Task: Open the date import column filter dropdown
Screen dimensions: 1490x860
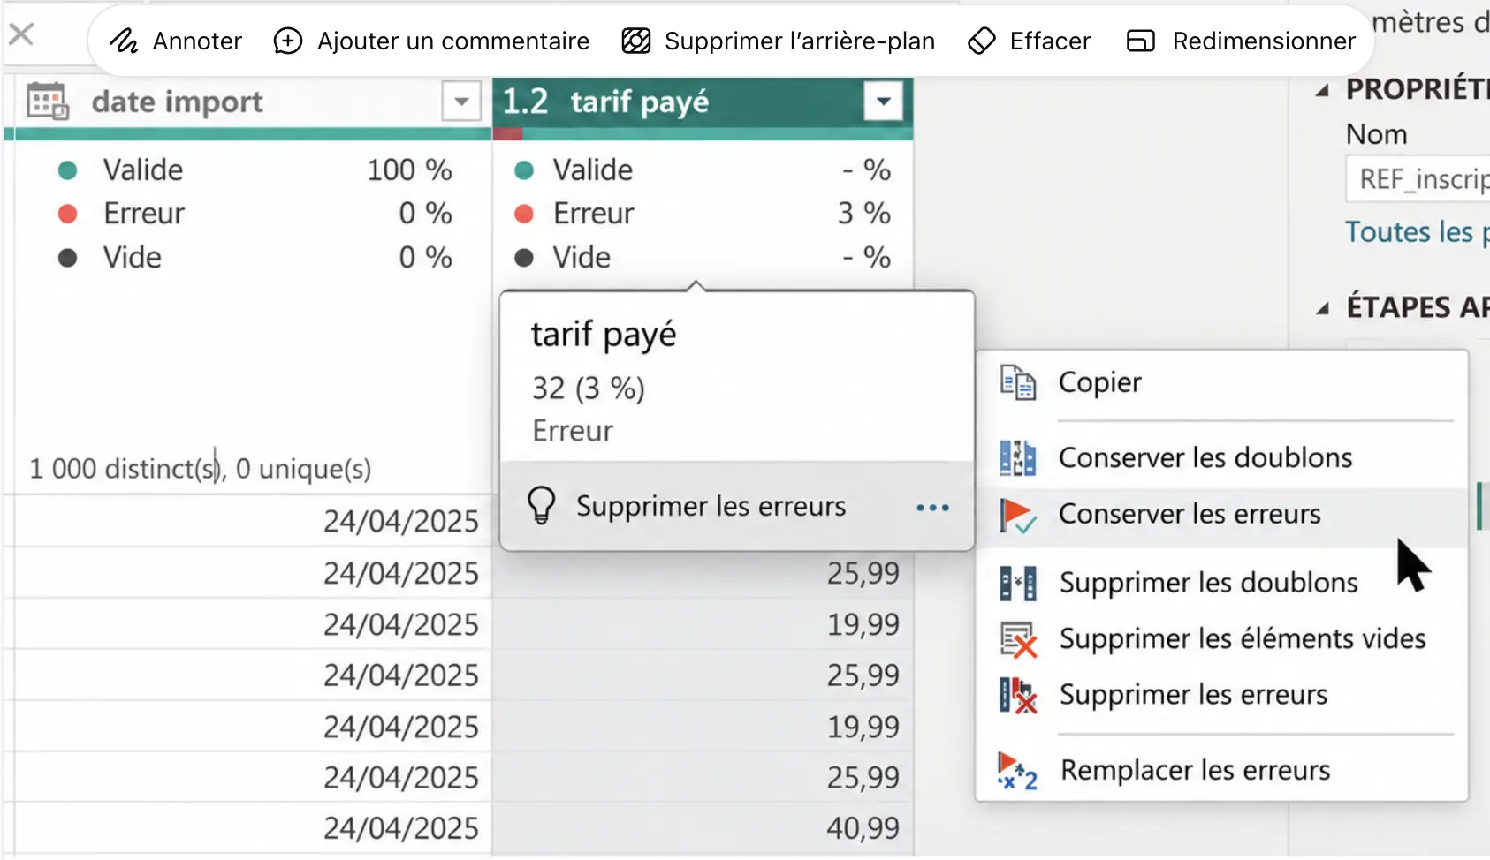Action: pos(461,102)
